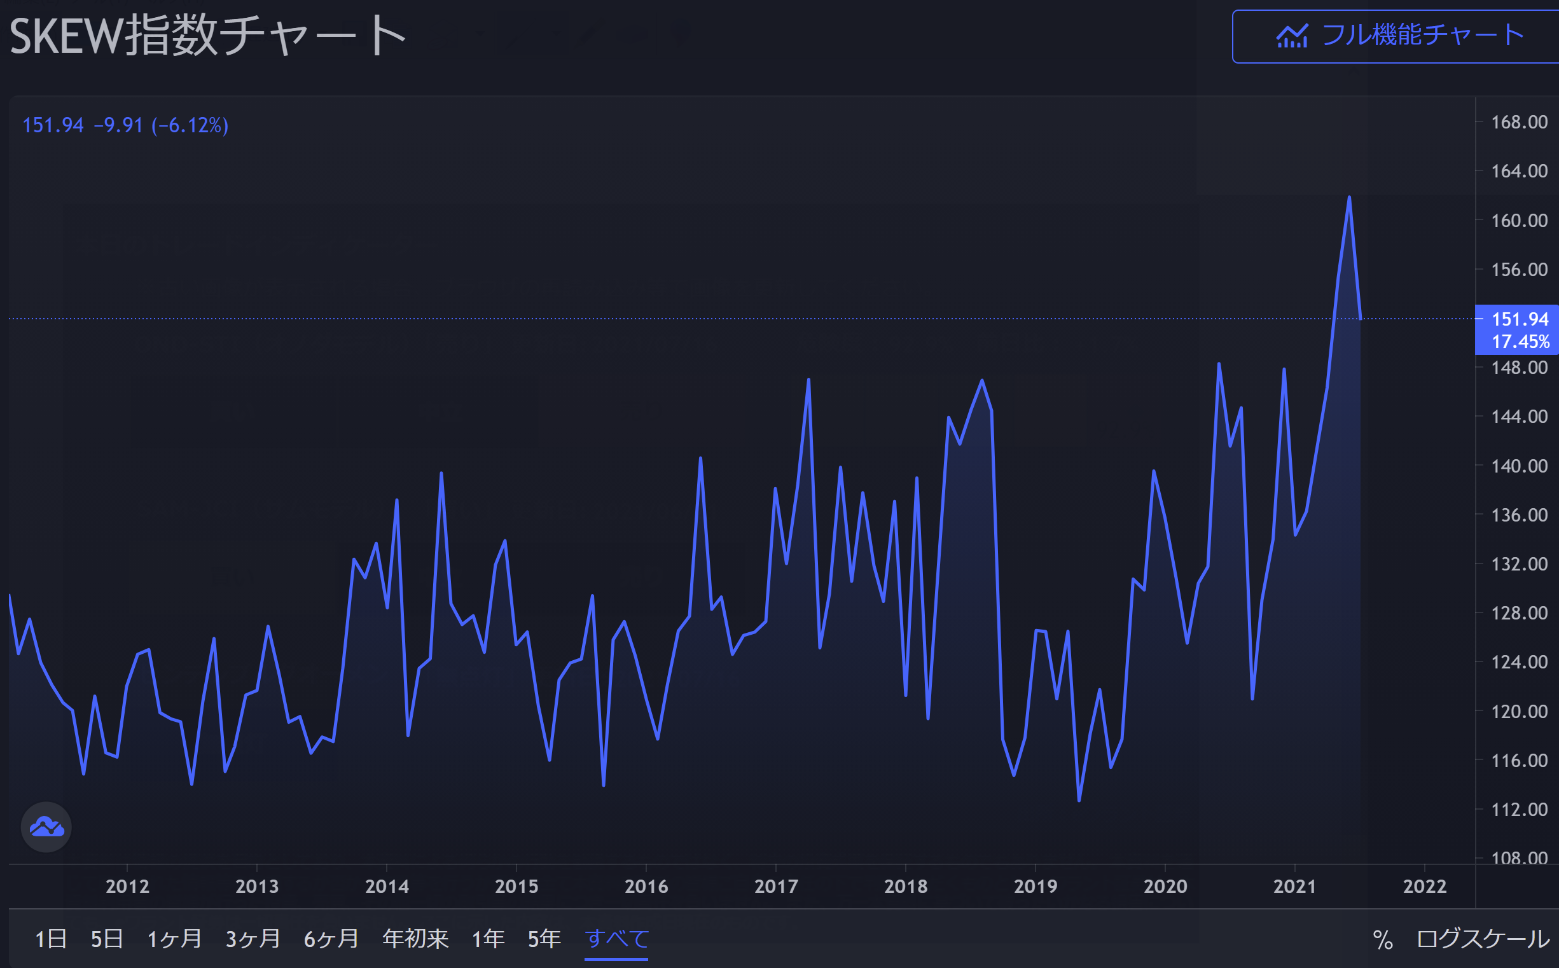
Task: Select the 5日 time range
Action: pos(106,939)
